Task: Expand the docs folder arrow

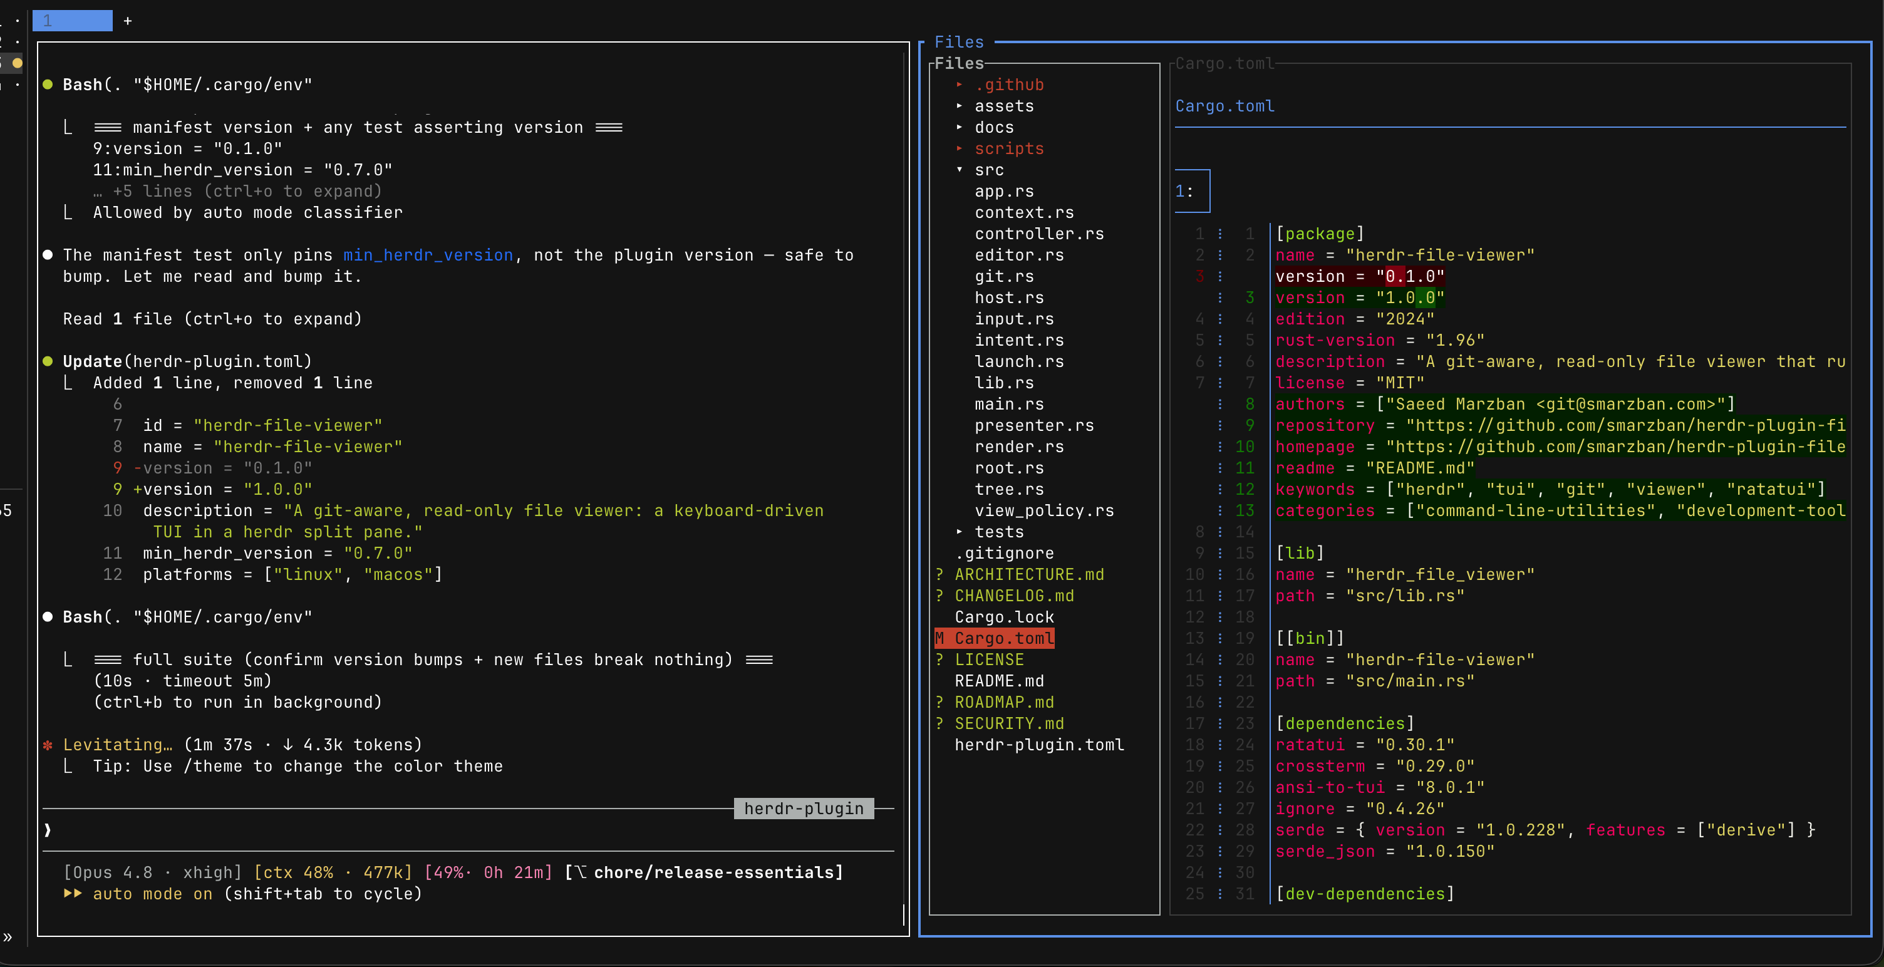Action: tap(959, 127)
